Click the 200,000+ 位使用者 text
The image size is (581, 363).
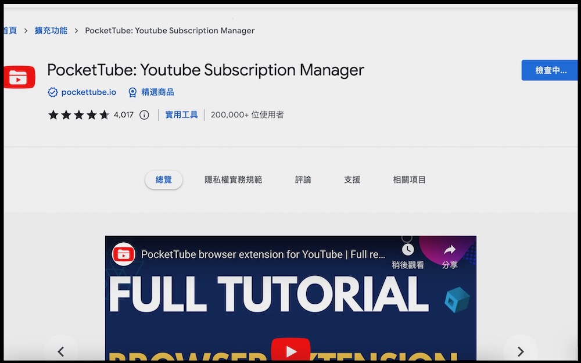coord(247,115)
